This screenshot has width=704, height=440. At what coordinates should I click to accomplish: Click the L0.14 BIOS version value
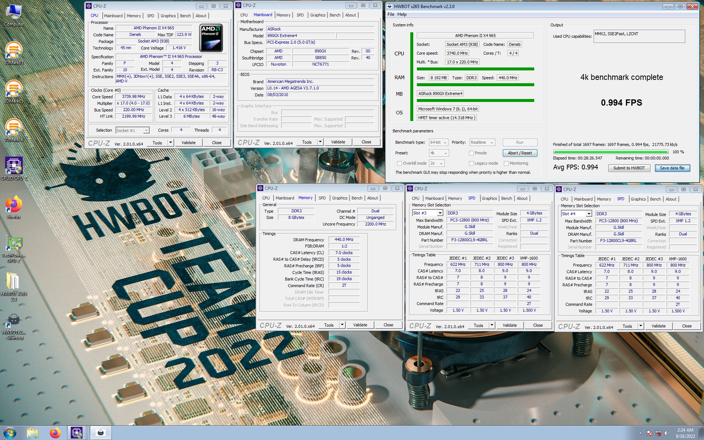pos(320,88)
